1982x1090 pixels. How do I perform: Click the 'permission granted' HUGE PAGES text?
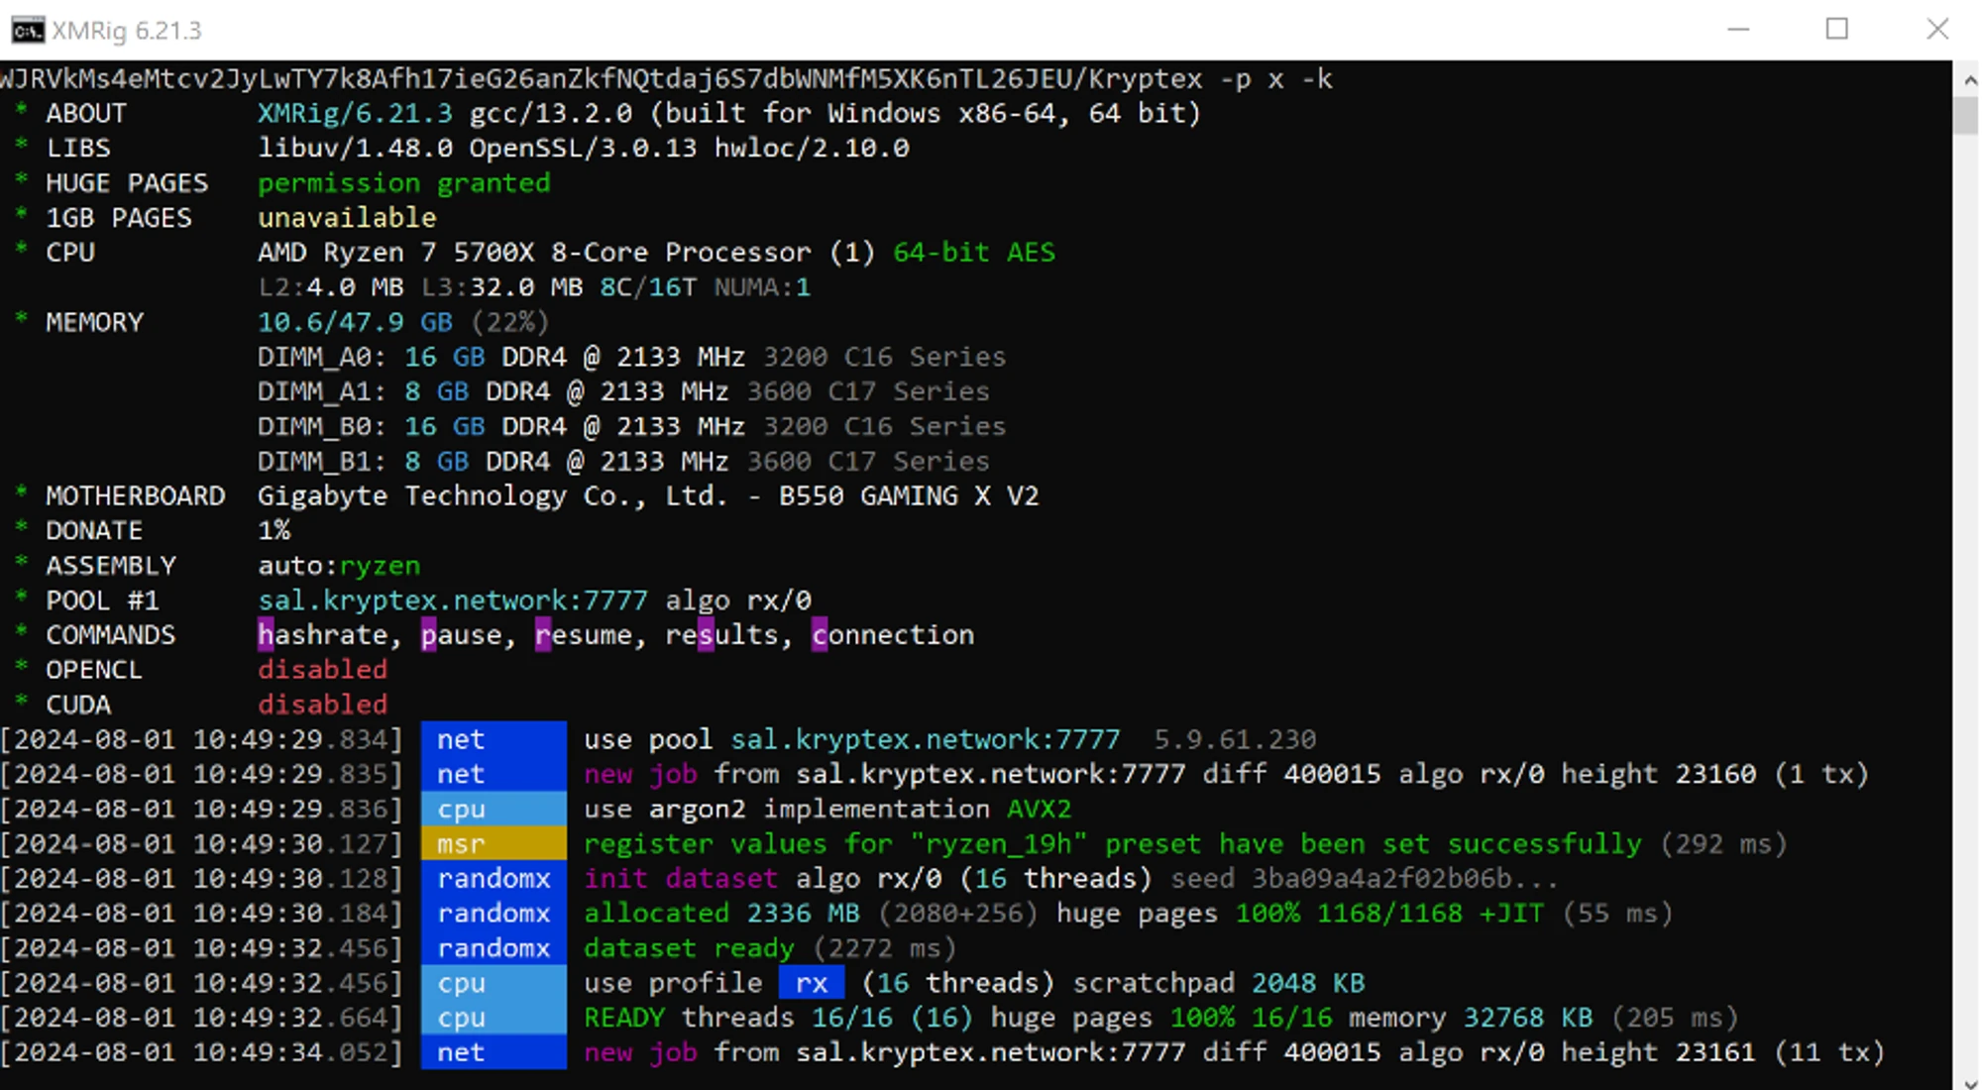pyautogui.click(x=403, y=183)
